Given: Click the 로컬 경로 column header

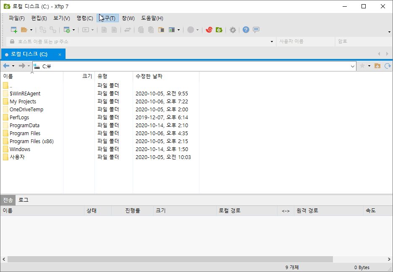Looking at the screenshot, I should 247,210.
